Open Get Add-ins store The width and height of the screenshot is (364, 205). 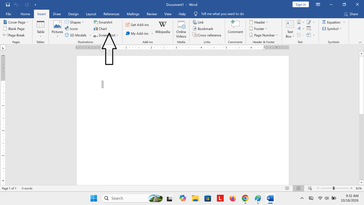[137, 25]
